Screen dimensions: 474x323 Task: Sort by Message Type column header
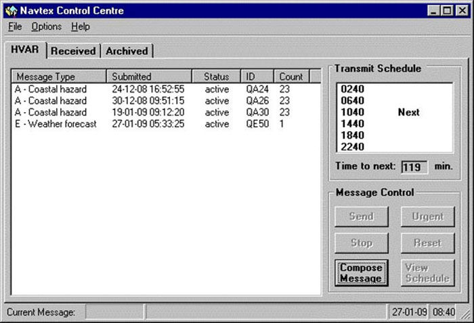(59, 76)
